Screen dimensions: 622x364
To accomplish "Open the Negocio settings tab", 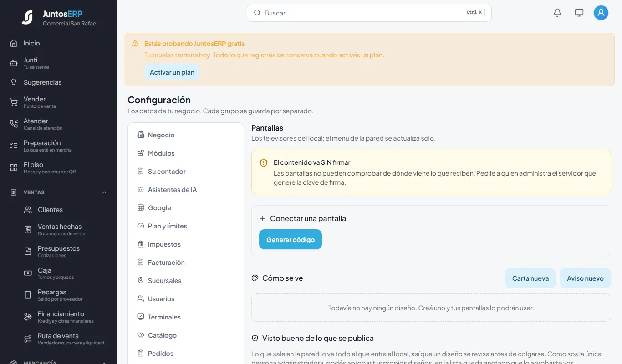I will (186, 135).
